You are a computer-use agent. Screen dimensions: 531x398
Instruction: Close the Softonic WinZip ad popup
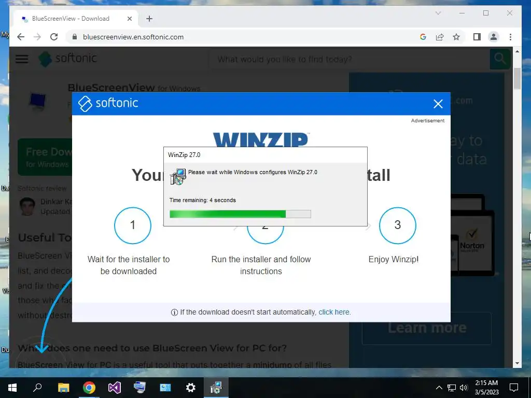438,104
